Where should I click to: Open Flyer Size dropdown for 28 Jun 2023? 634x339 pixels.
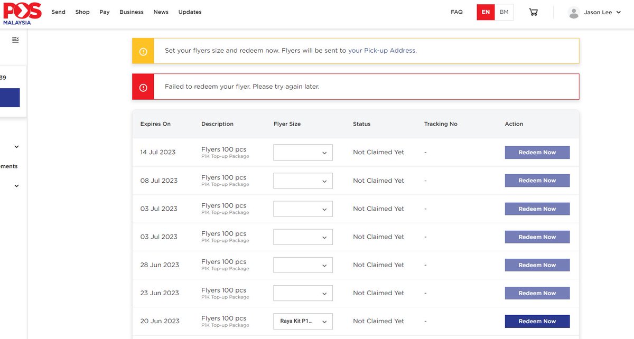303,265
